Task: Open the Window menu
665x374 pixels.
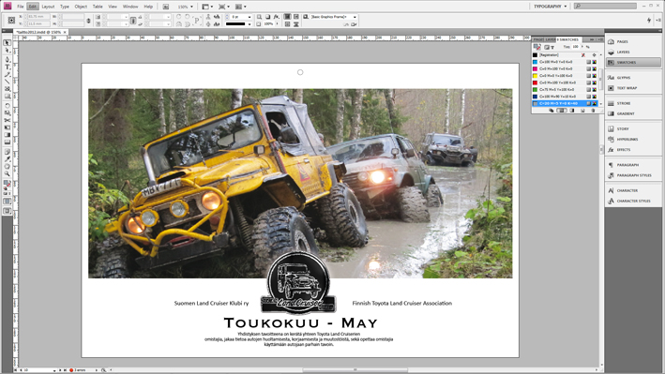Action: (x=130, y=7)
